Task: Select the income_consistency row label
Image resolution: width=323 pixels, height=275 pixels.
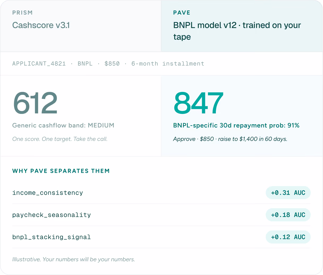Action: [48, 193]
